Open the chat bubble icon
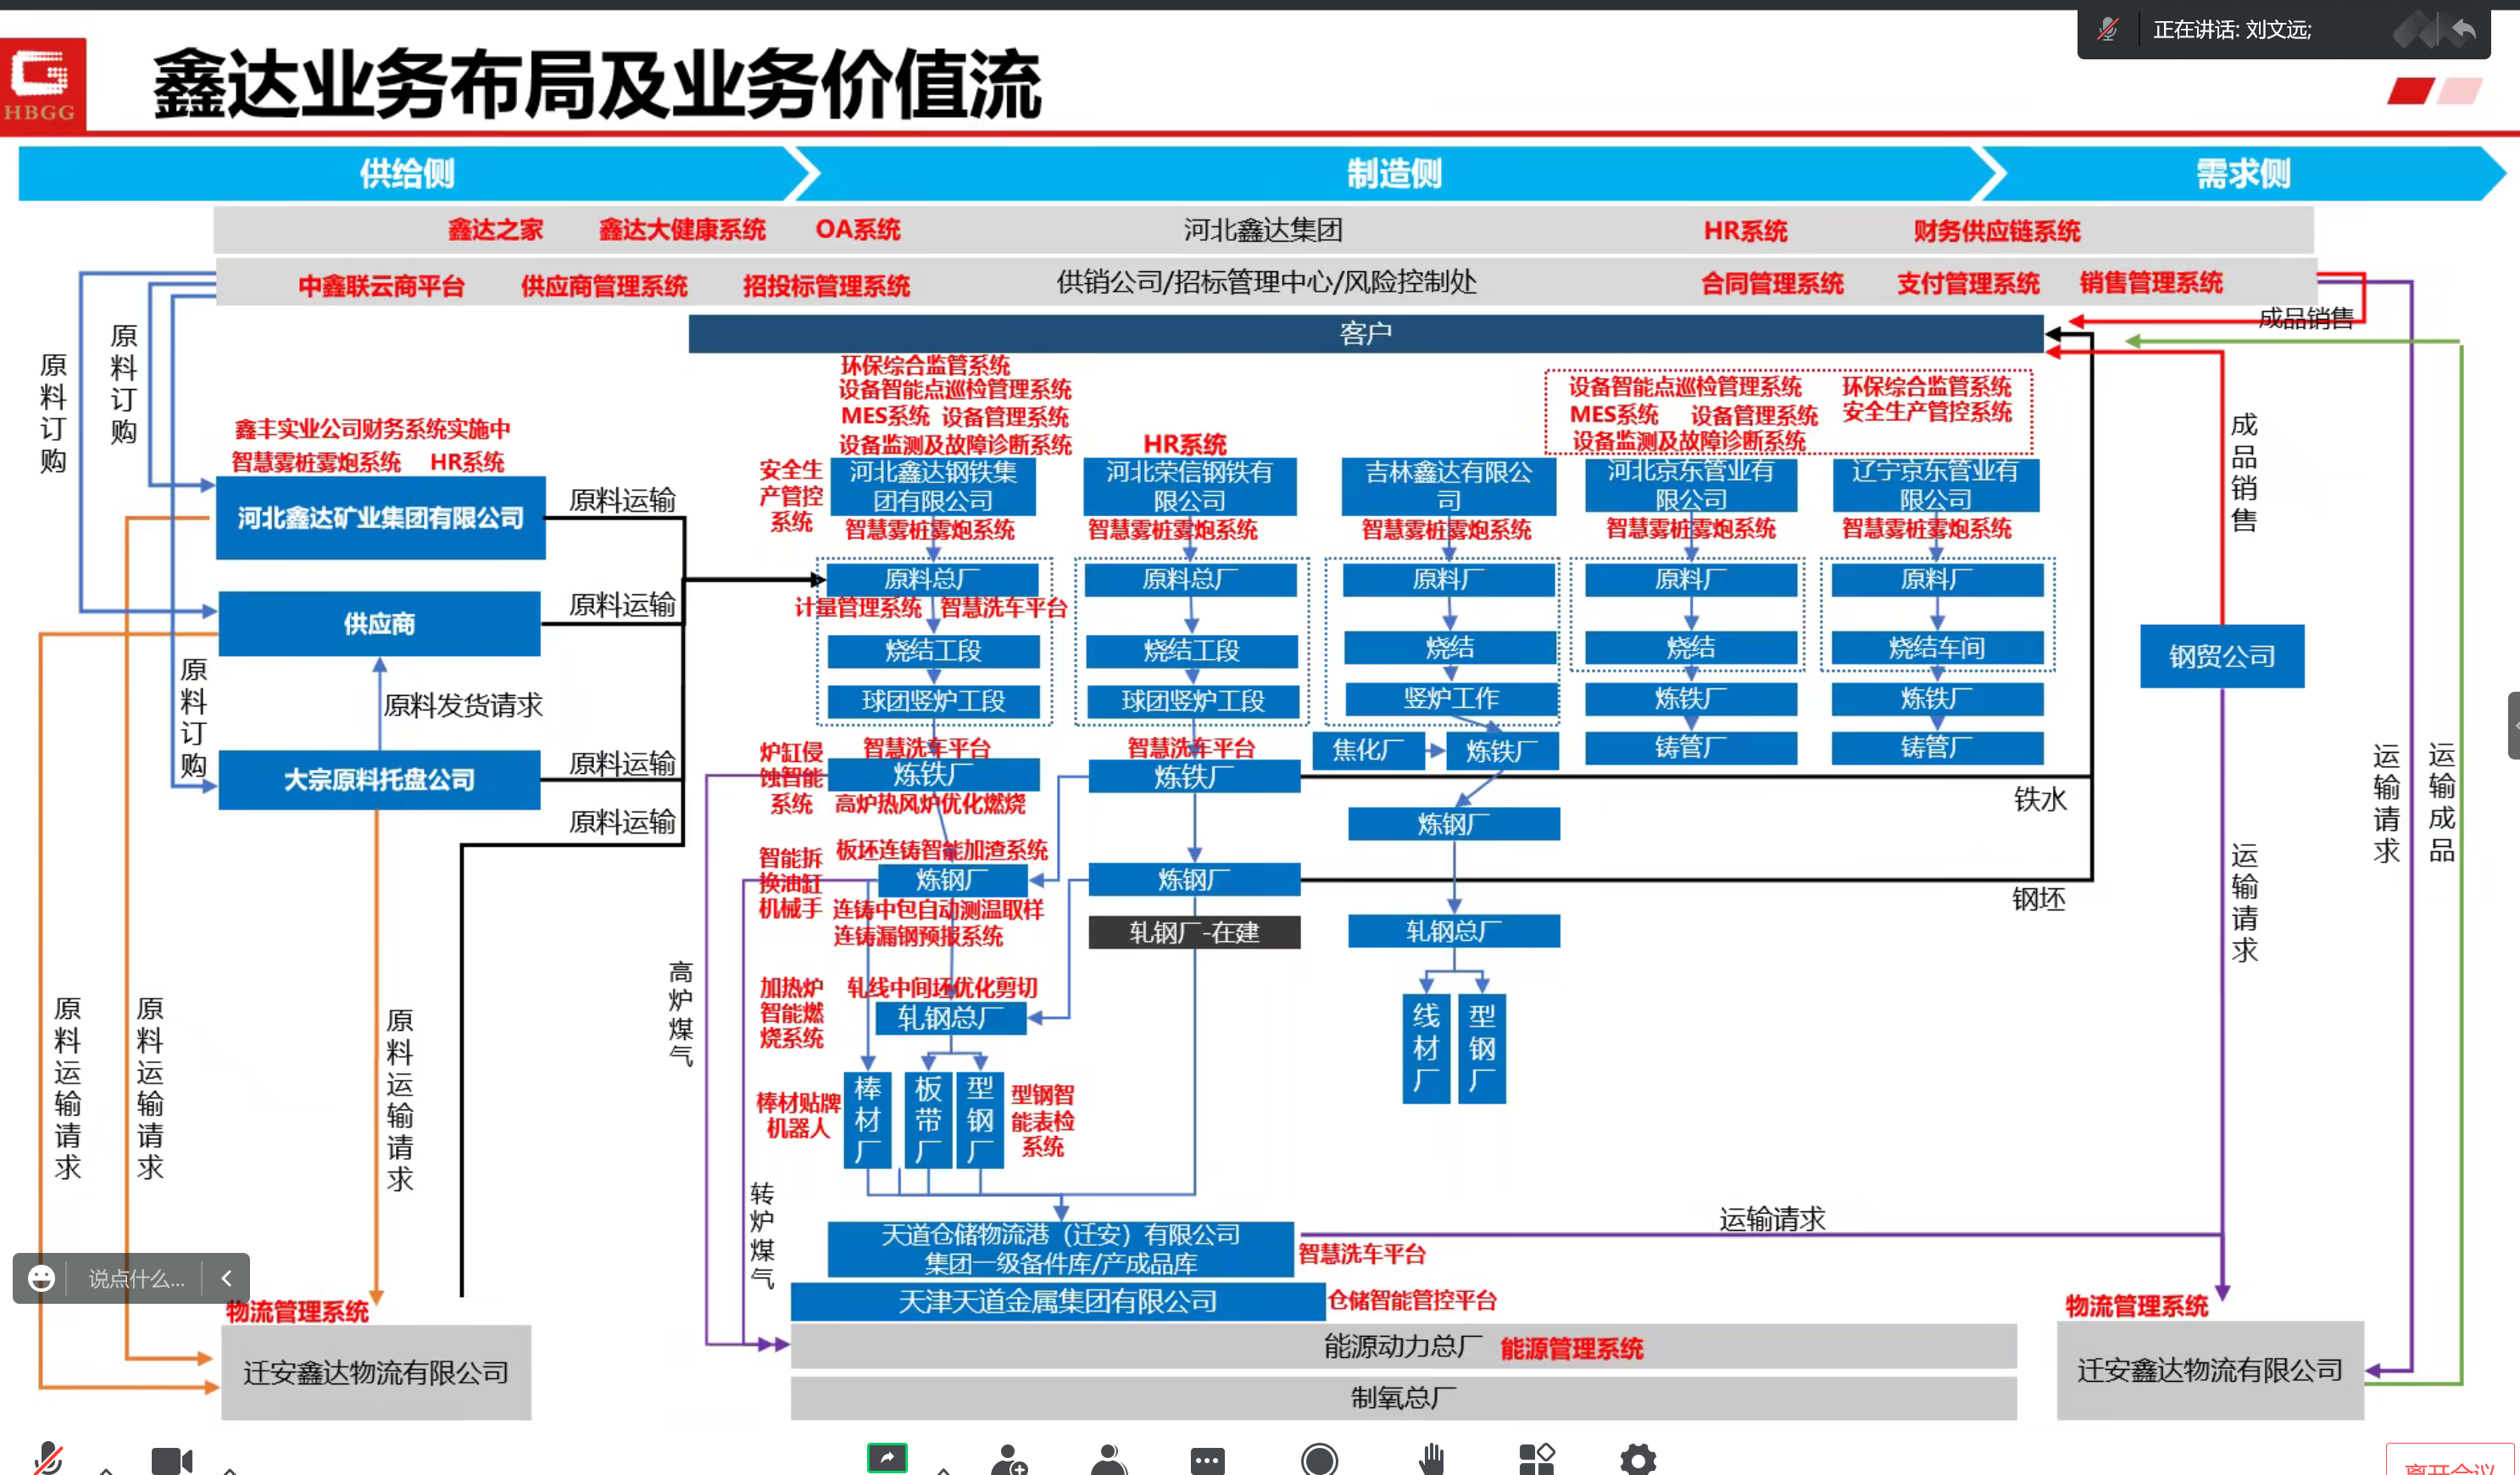The height and width of the screenshot is (1475, 2520). [x=1207, y=1460]
